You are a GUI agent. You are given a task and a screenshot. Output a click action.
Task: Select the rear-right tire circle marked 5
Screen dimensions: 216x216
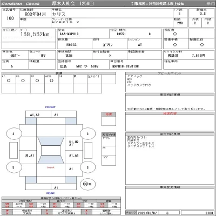pyautogui.click(x=87, y=167)
